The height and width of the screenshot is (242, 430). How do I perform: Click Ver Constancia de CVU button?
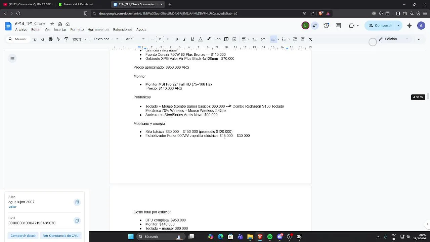click(x=61, y=236)
